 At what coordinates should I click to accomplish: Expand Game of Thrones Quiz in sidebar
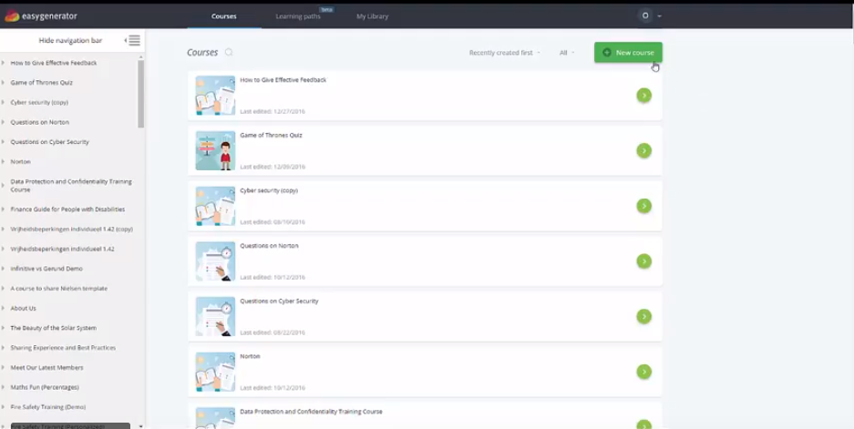tap(3, 83)
